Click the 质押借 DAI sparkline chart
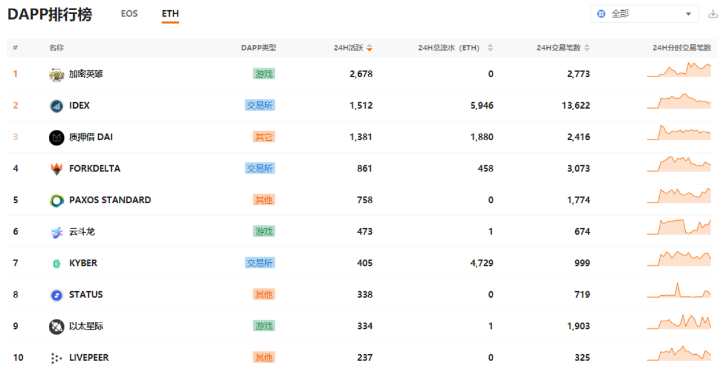Viewport: 725px width, 374px height. click(x=679, y=132)
